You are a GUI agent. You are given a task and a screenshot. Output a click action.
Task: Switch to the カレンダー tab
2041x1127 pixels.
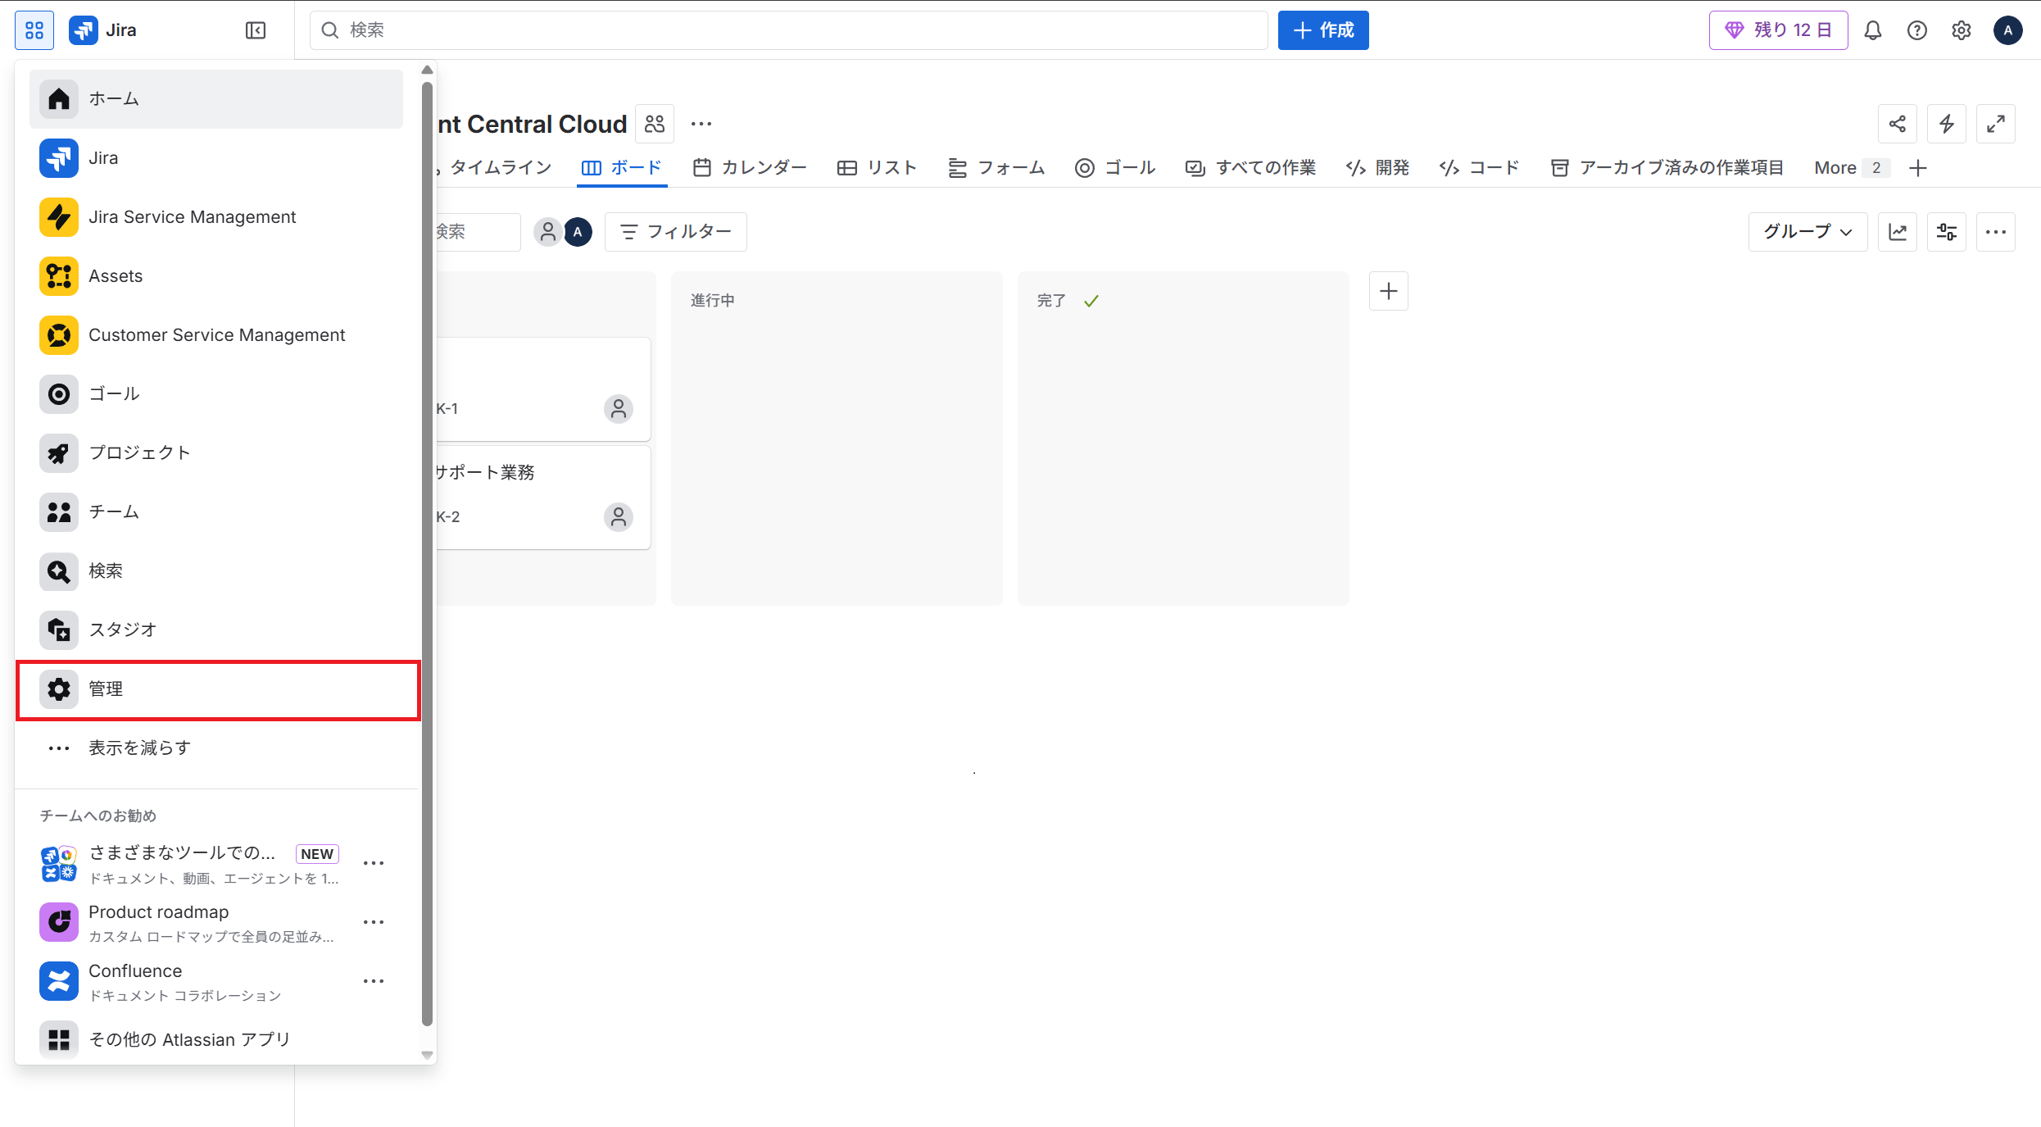750,168
